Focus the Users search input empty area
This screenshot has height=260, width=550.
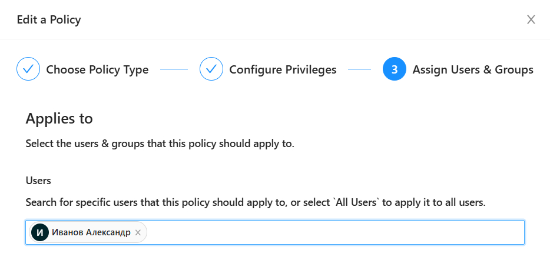click(330, 232)
